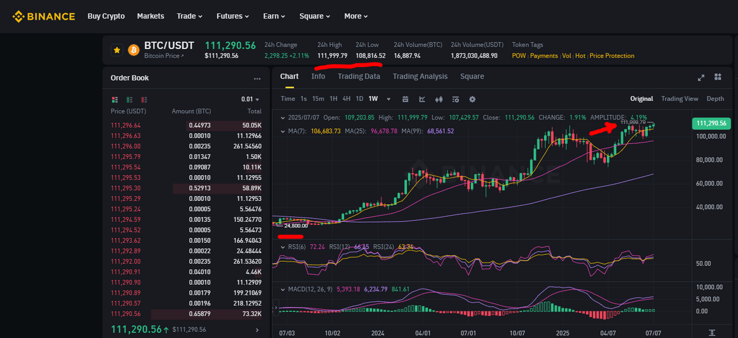
Task: Click the Hot token tag
Action: coord(580,56)
